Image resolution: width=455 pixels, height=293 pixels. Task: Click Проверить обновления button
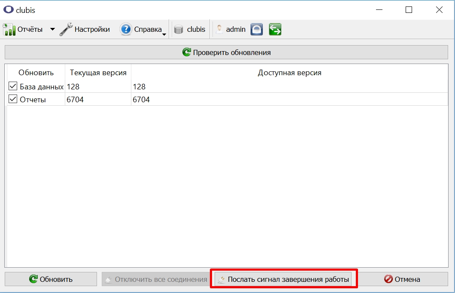[226, 52]
